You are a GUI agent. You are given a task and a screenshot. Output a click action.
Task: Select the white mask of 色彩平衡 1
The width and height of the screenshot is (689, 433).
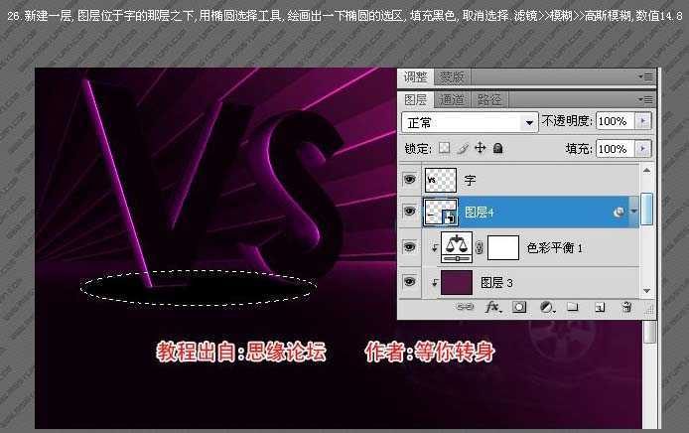(x=503, y=247)
